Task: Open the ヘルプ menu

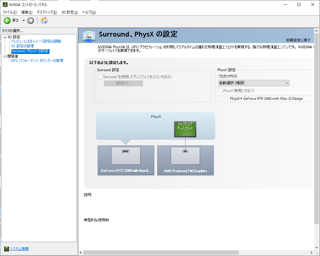Action: pyautogui.click(x=89, y=12)
